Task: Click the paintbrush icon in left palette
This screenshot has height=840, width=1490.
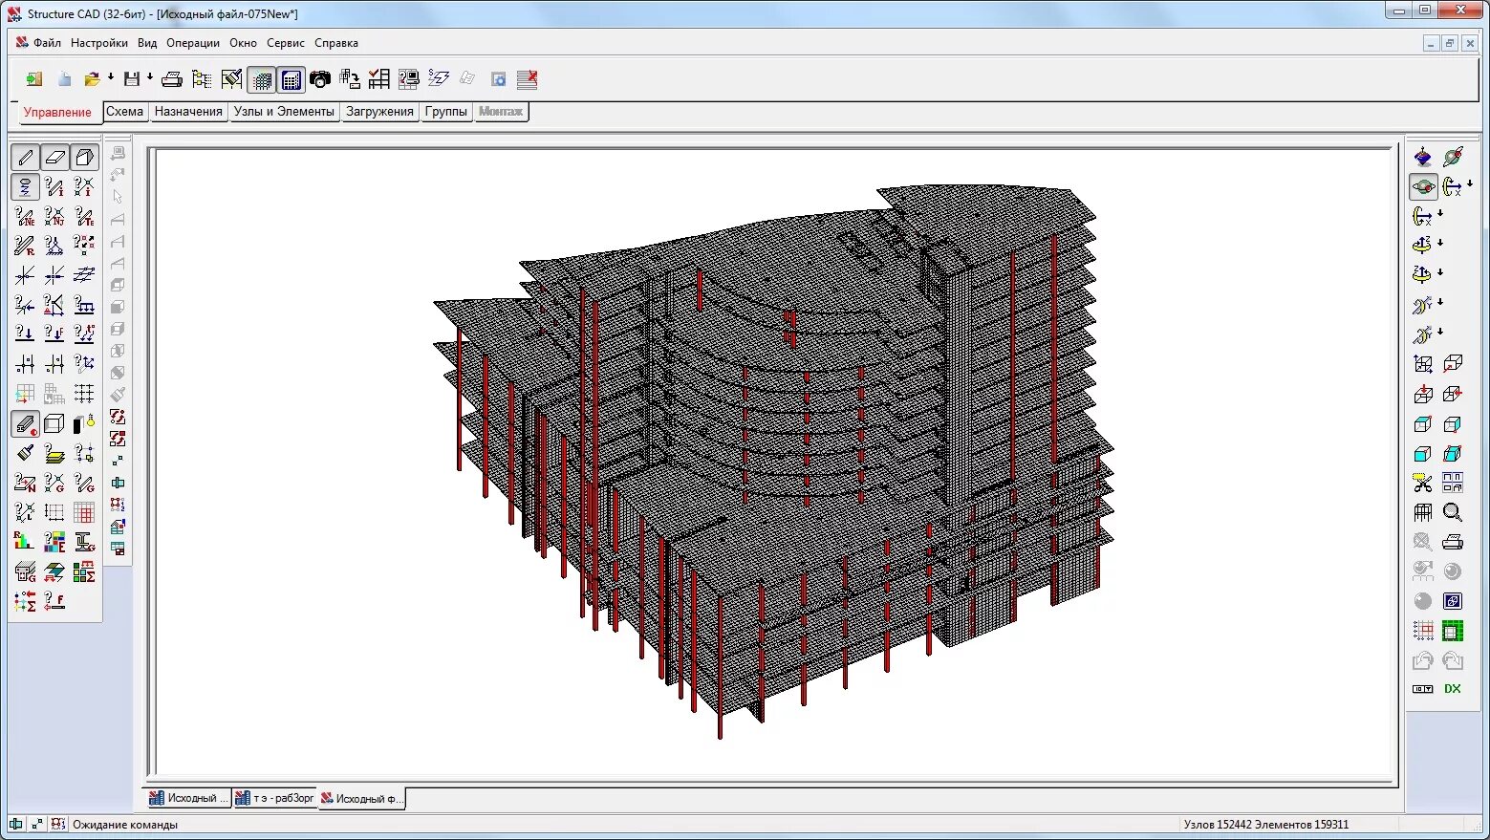Action: pyautogui.click(x=25, y=453)
